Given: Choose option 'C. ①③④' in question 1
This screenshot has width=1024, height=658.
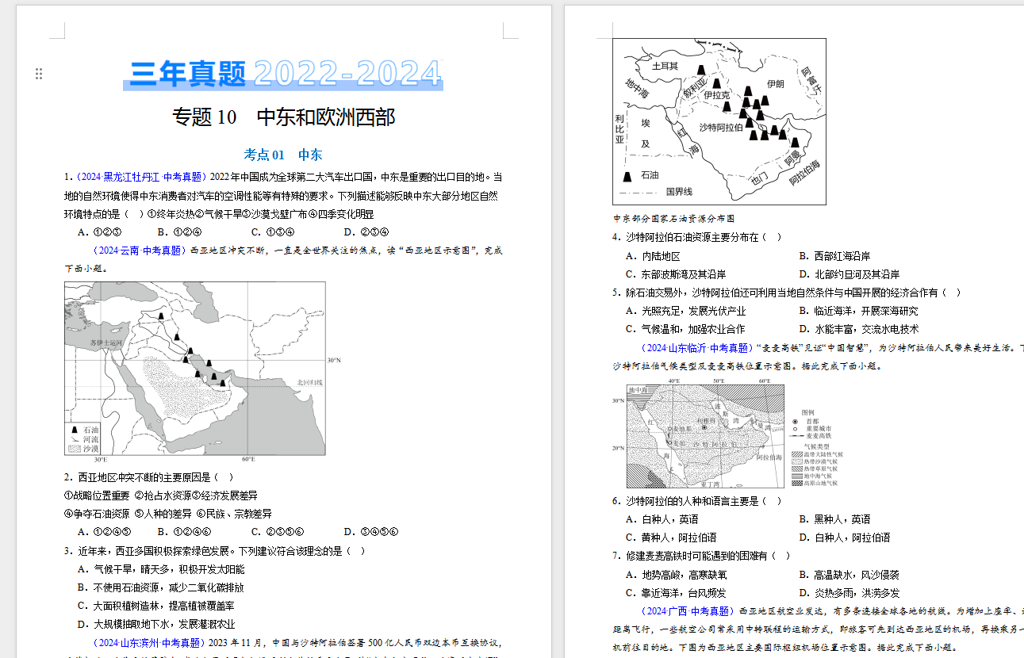Looking at the screenshot, I should (x=273, y=232).
